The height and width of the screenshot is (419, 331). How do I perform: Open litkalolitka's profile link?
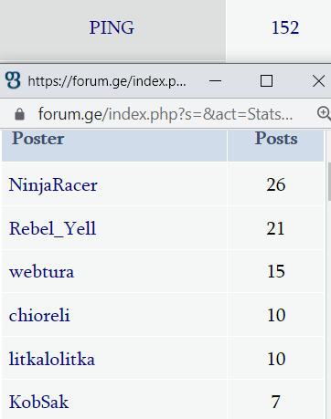tap(52, 359)
